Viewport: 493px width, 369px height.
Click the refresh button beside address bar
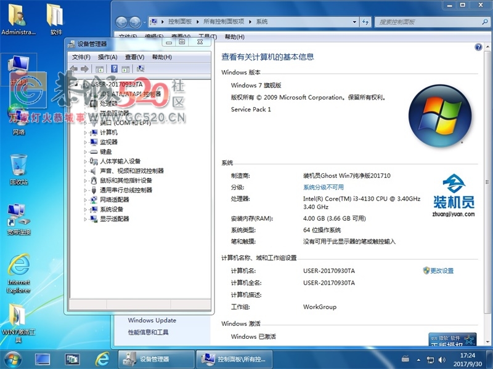pyautogui.click(x=365, y=22)
